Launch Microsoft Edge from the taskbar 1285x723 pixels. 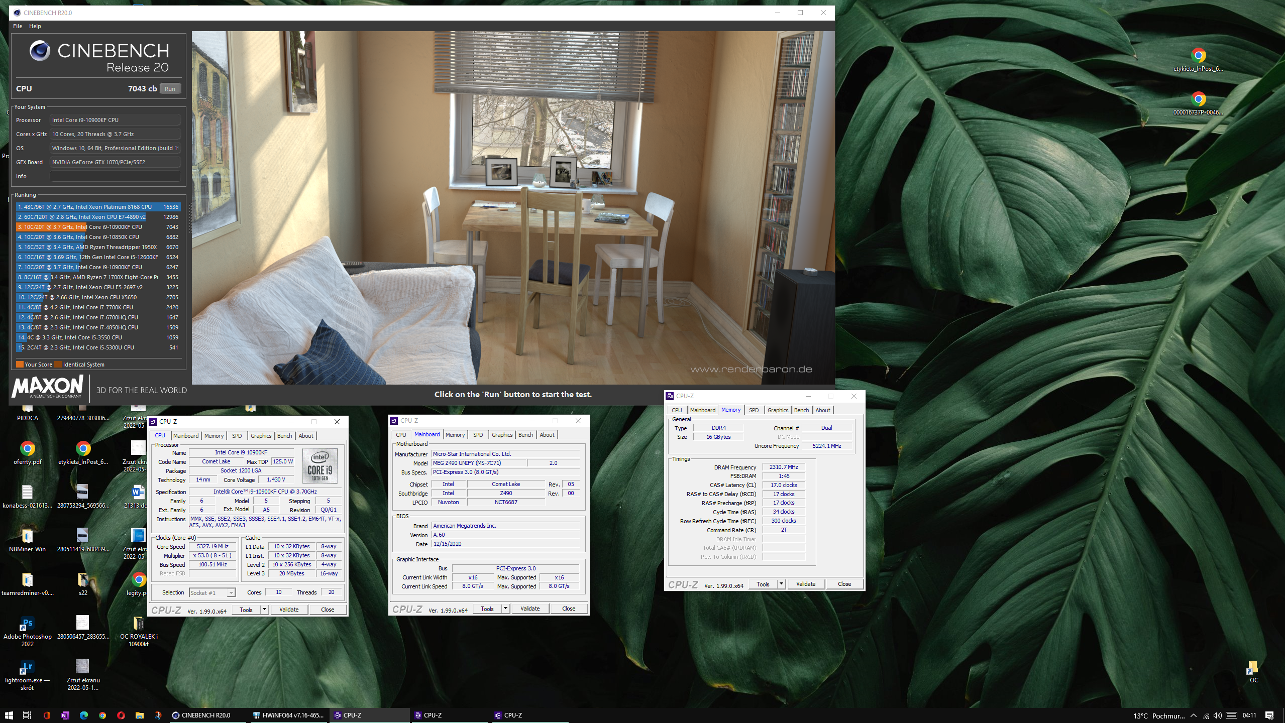[83, 715]
